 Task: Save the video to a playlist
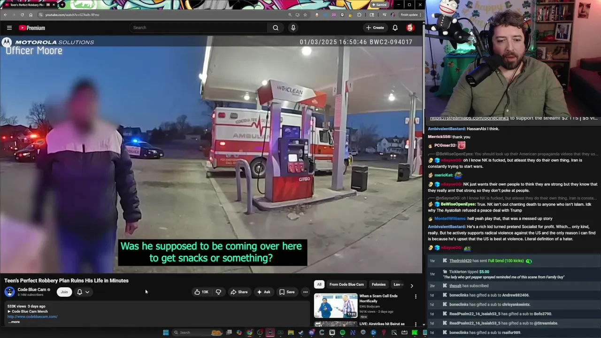(x=287, y=292)
